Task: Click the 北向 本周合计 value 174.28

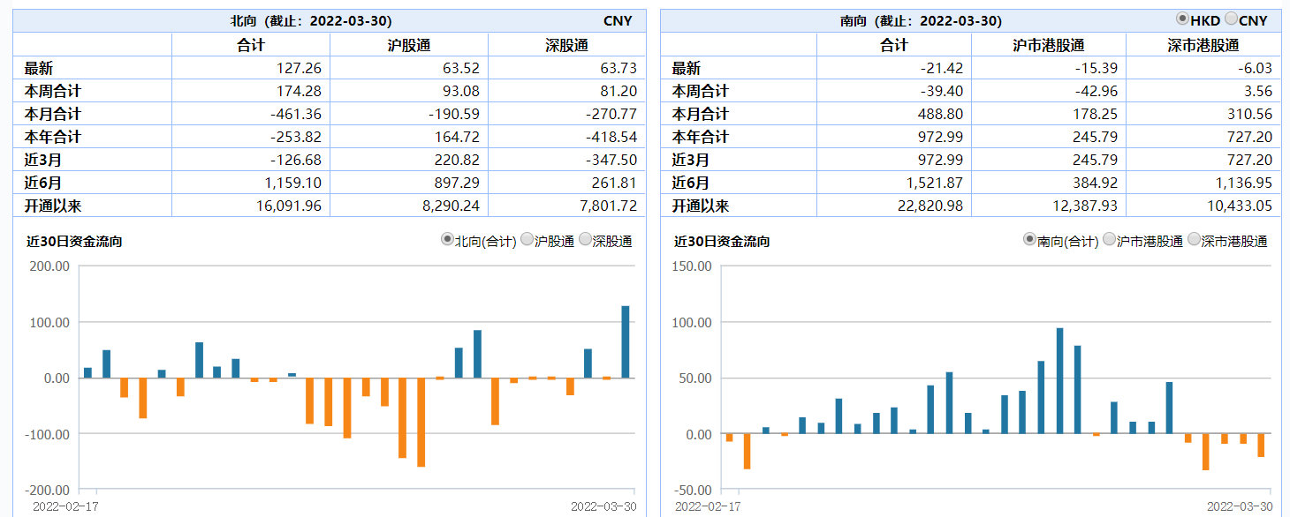Action: (x=300, y=91)
